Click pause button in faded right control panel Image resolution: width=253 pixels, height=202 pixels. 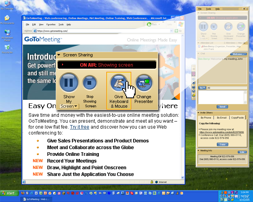coord(203,26)
